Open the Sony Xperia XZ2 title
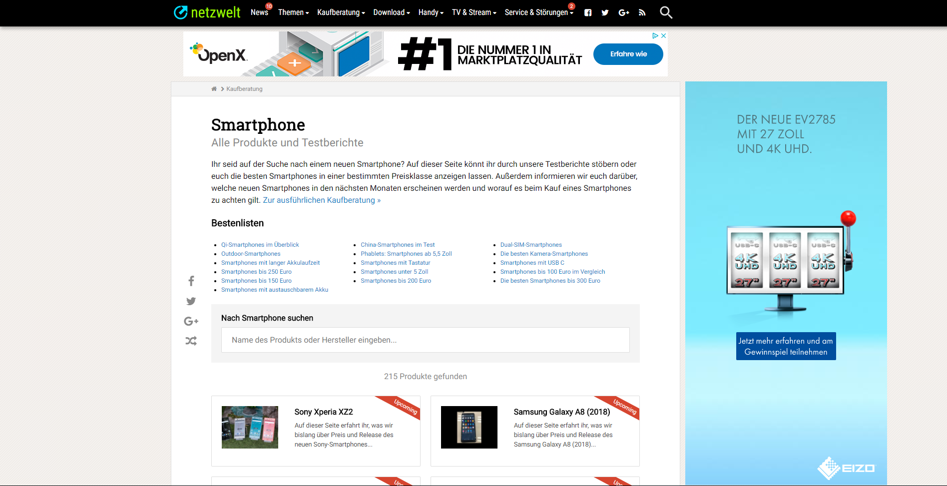The height and width of the screenshot is (486, 947). coord(324,412)
